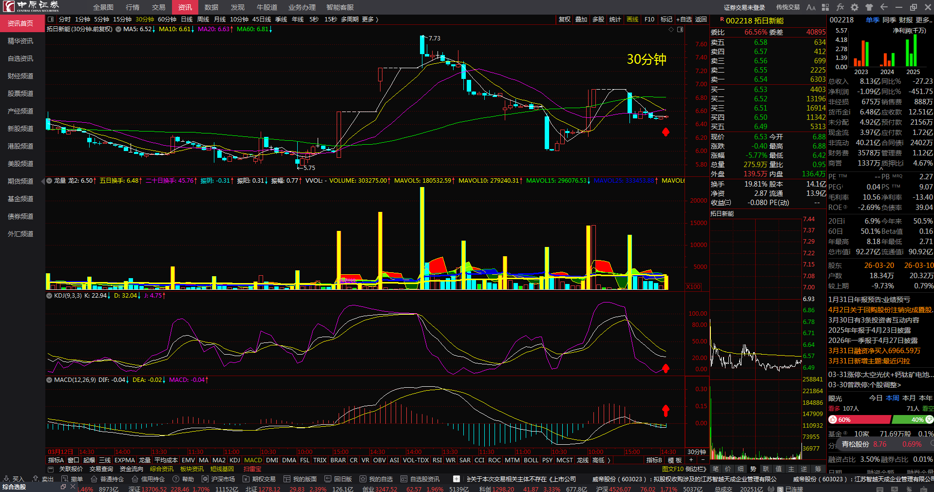Select the 模板 template option
The height and width of the screenshot is (492, 934).
675,460
